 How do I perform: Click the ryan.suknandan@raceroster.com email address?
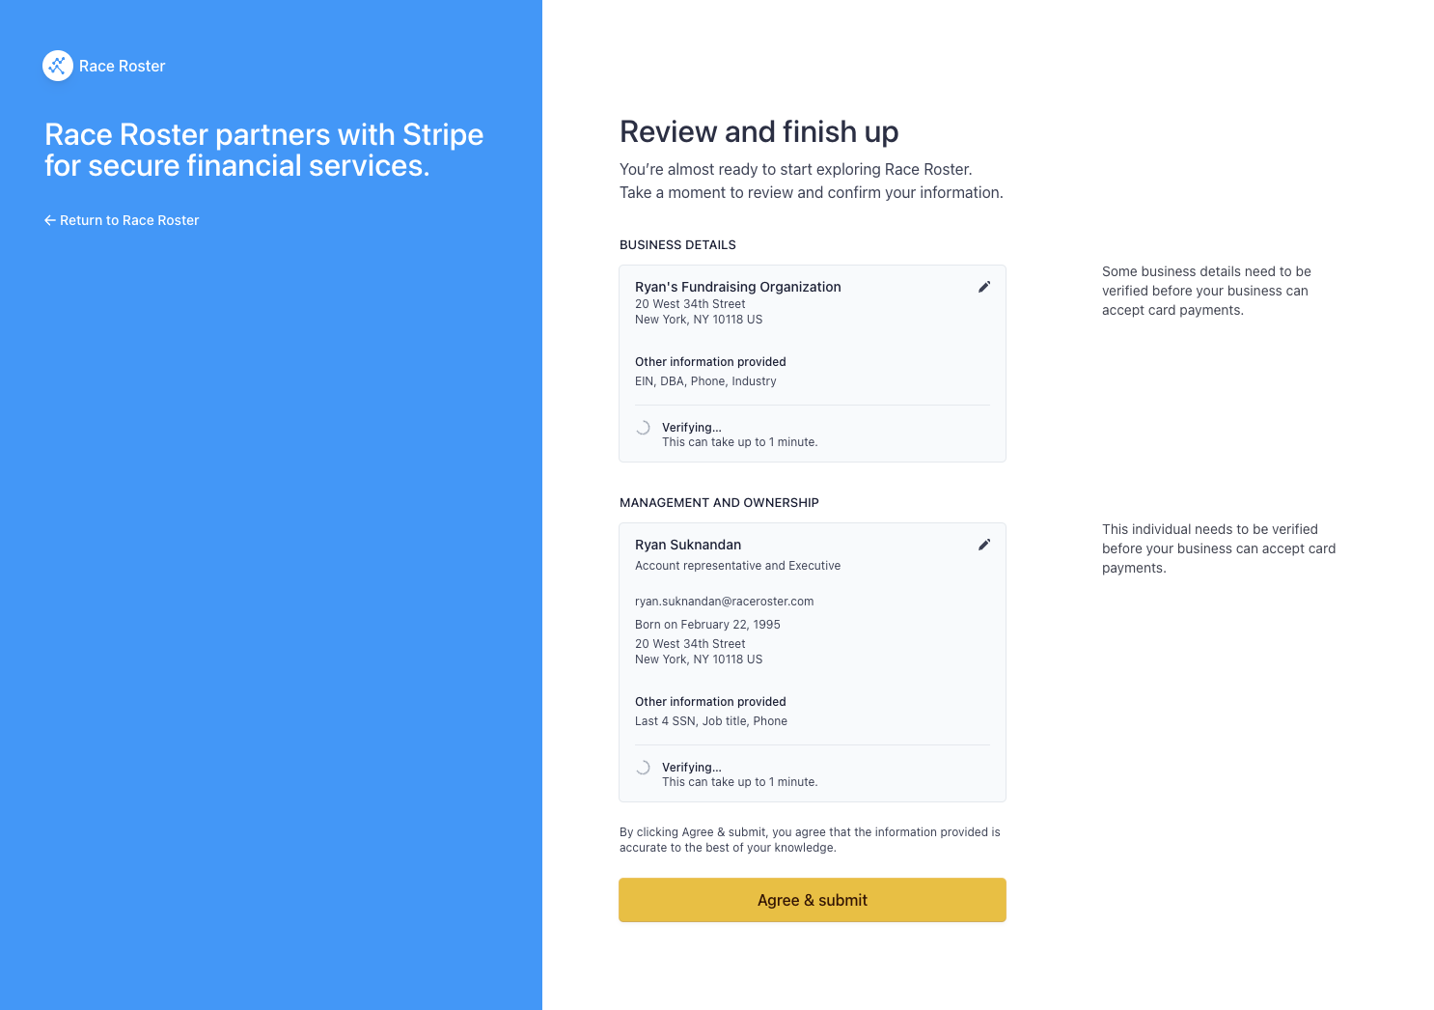(x=724, y=602)
